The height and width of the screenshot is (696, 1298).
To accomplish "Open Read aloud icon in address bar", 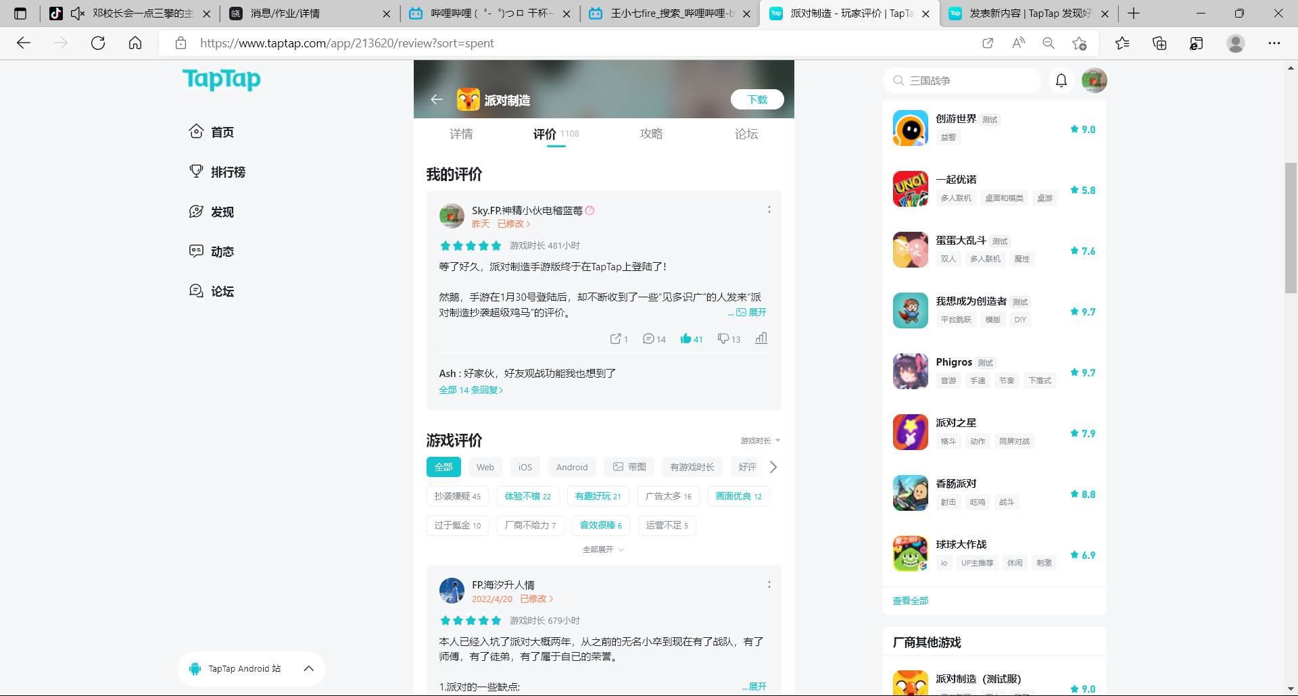I will pos(1018,43).
